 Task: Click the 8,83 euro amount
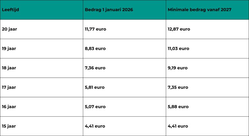click(95, 49)
